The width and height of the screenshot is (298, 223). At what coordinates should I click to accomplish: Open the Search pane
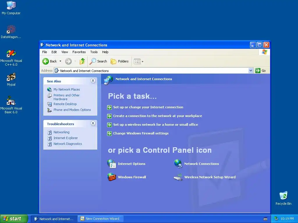point(98,61)
